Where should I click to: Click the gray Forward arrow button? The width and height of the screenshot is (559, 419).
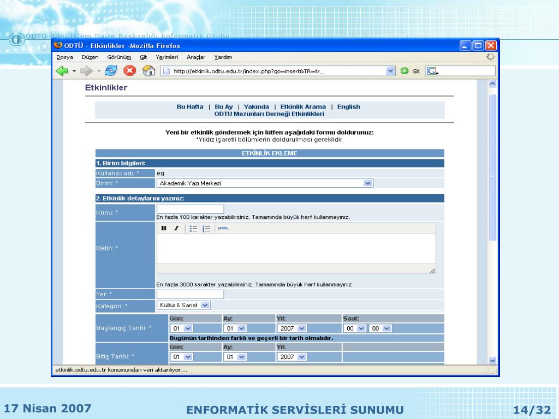pos(86,71)
